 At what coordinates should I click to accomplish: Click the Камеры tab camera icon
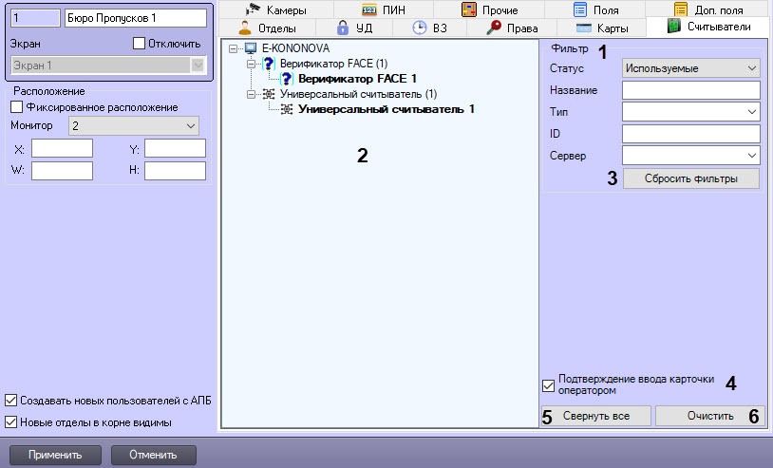click(254, 9)
